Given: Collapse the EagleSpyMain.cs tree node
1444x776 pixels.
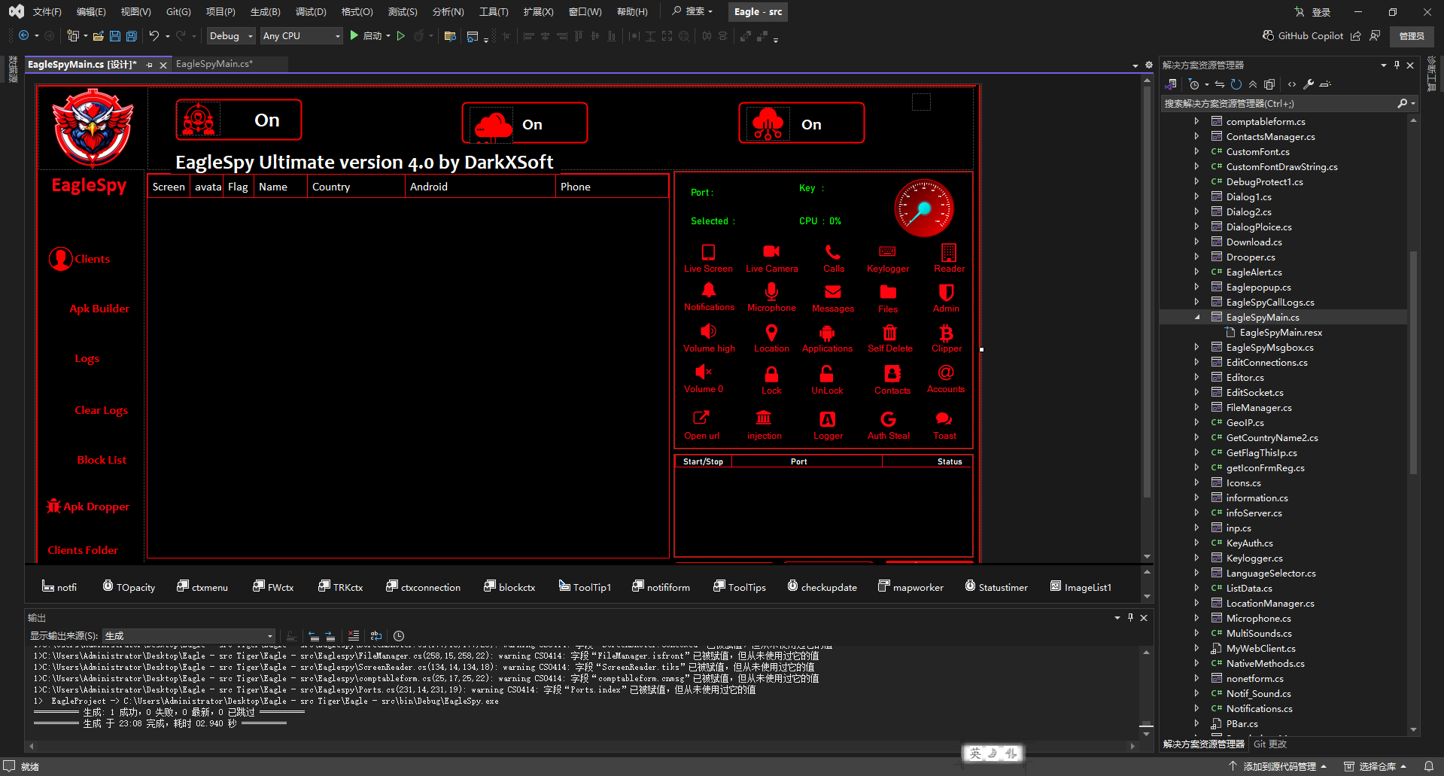Looking at the screenshot, I should tap(1197, 318).
